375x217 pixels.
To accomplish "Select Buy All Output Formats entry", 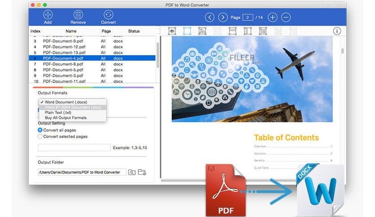I will tap(73, 118).
